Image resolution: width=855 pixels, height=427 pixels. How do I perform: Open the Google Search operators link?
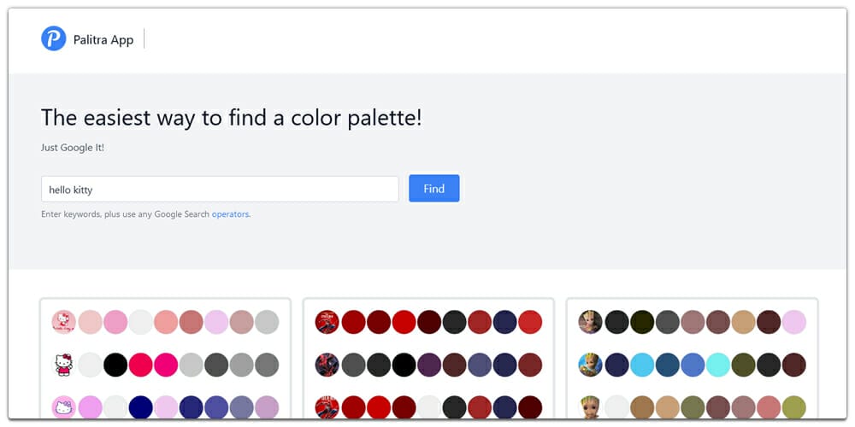pyautogui.click(x=231, y=214)
